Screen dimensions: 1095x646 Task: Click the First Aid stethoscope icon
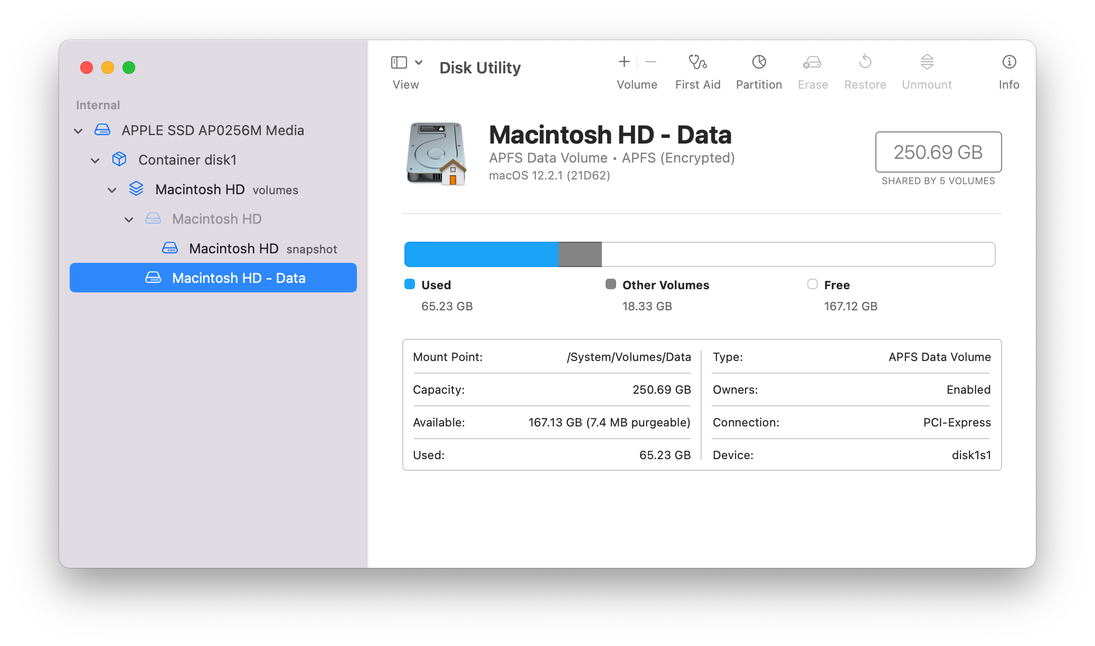(697, 62)
